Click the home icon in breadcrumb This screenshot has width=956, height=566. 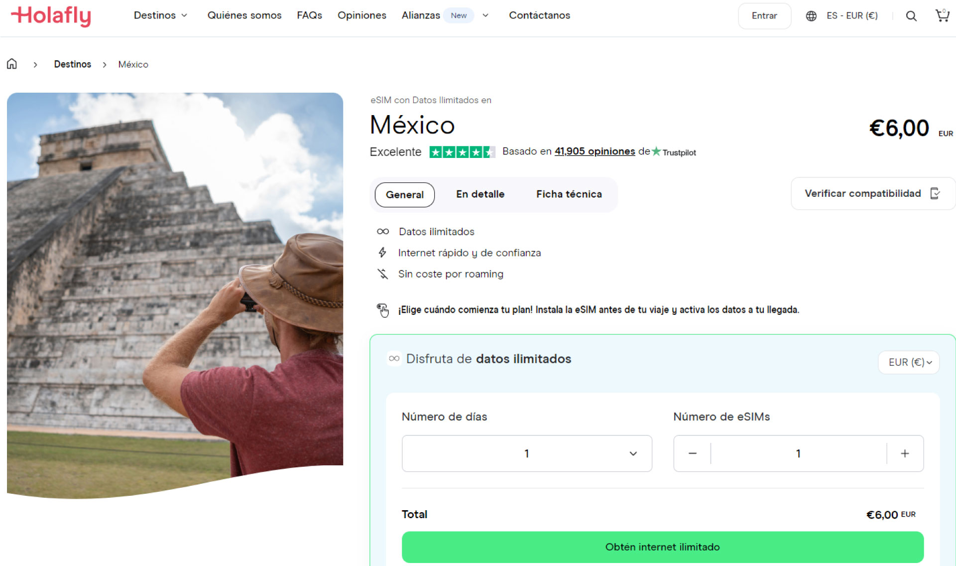11,64
